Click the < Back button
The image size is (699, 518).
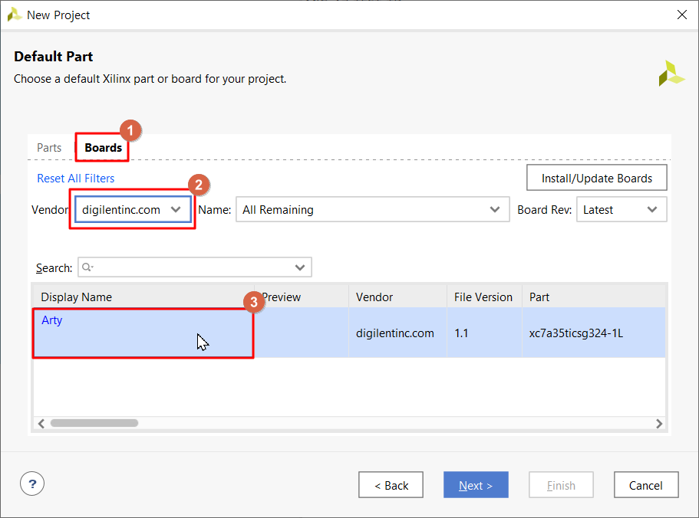coord(391,484)
